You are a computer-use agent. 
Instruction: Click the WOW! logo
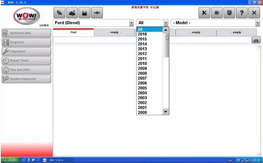click(27, 16)
